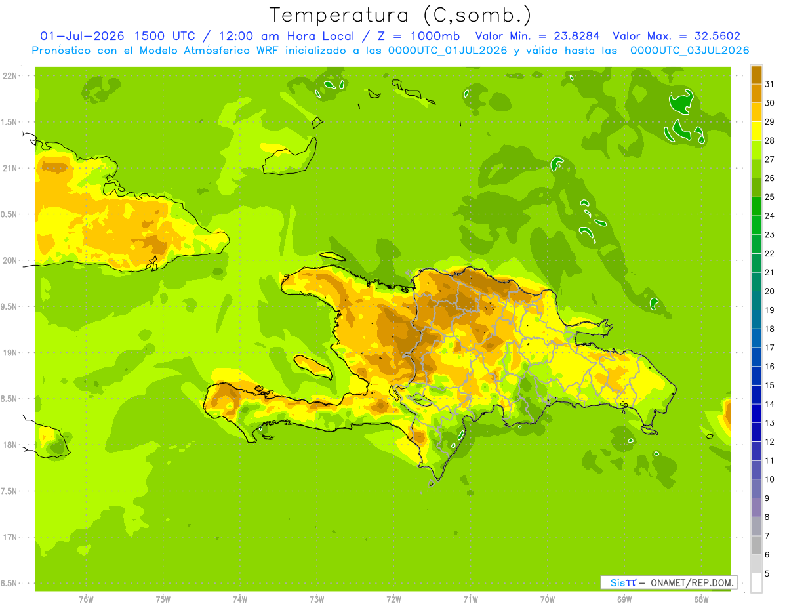Click the "70W" longitude label

[547, 599]
